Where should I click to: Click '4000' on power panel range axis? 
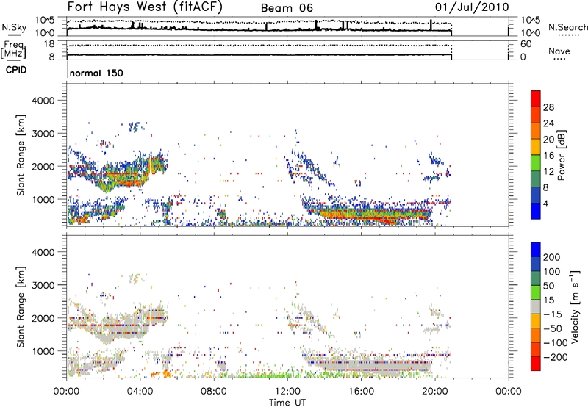(43, 101)
